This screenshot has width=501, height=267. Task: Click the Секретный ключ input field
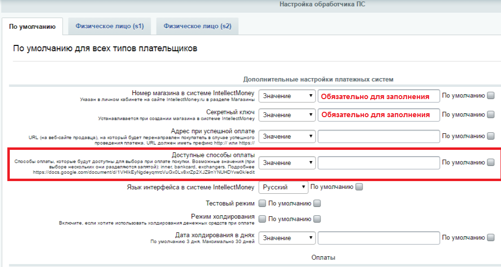click(378, 115)
